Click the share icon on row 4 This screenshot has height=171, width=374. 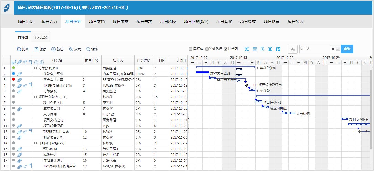point(25,85)
